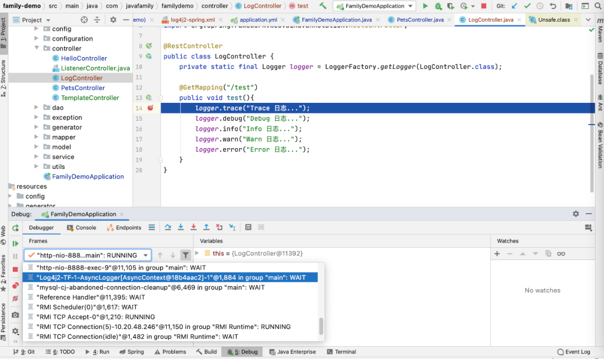Expand the dao folder in project tree
Viewport: 604px width, 359px height.
click(37, 107)
